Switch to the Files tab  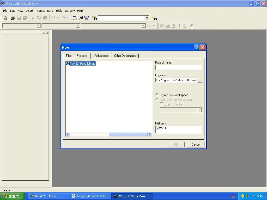(69, 56)
